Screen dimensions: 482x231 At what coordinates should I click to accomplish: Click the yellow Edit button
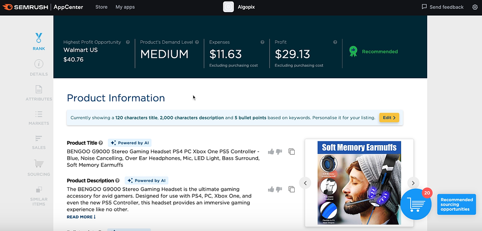389,118
